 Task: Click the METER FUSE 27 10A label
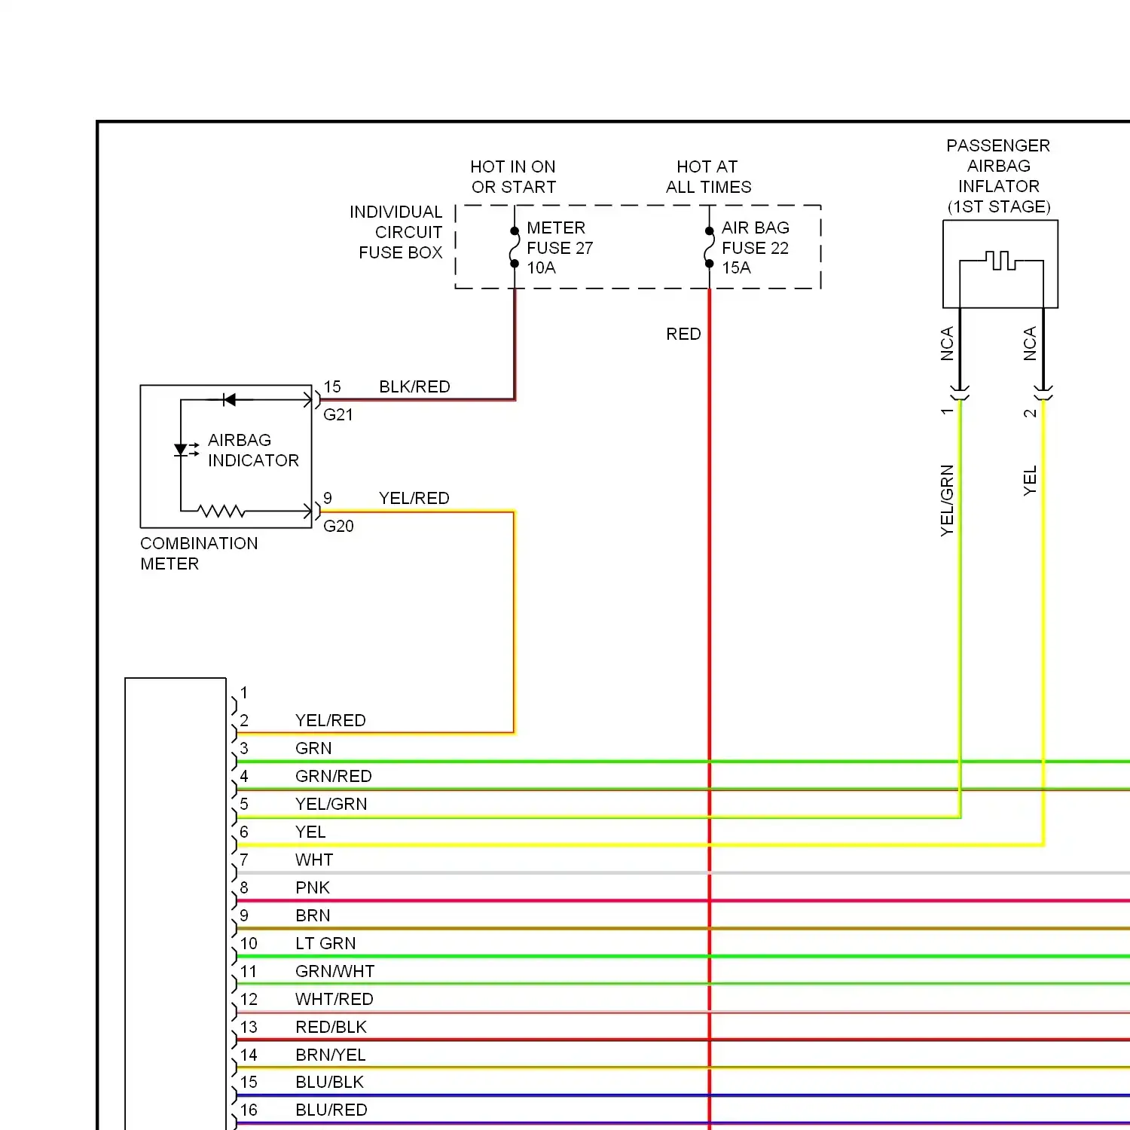tap(560, 248)
